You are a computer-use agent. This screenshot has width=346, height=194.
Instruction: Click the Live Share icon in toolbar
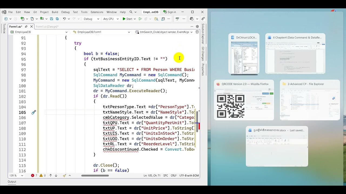point(203,19)
